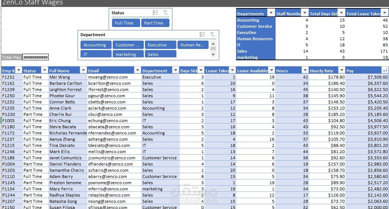This screenshot has width=389, height=209.
Task: Select Mary Ferris marketing department cell
Action: [161, 189]
